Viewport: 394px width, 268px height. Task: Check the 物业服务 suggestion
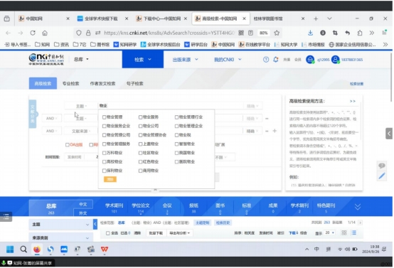tap(140, 117)
